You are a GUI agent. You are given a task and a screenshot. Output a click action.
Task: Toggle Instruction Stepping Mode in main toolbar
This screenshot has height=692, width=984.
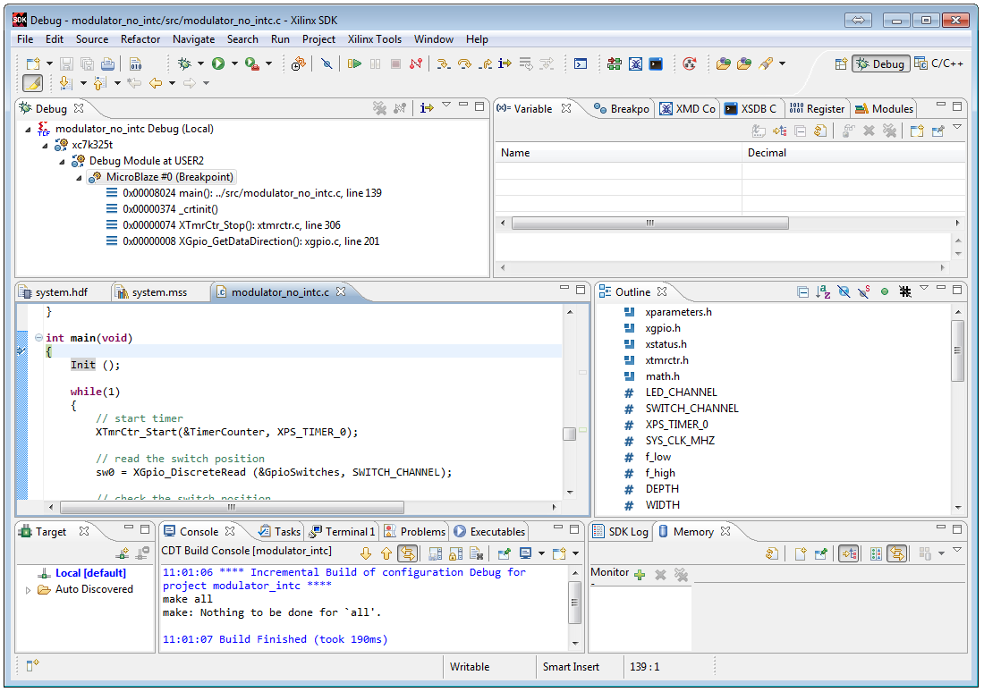[x=505, y=63]
